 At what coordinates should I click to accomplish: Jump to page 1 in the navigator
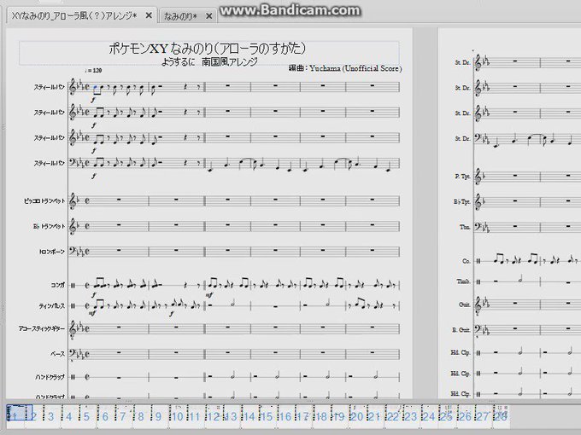coord(15,417)
